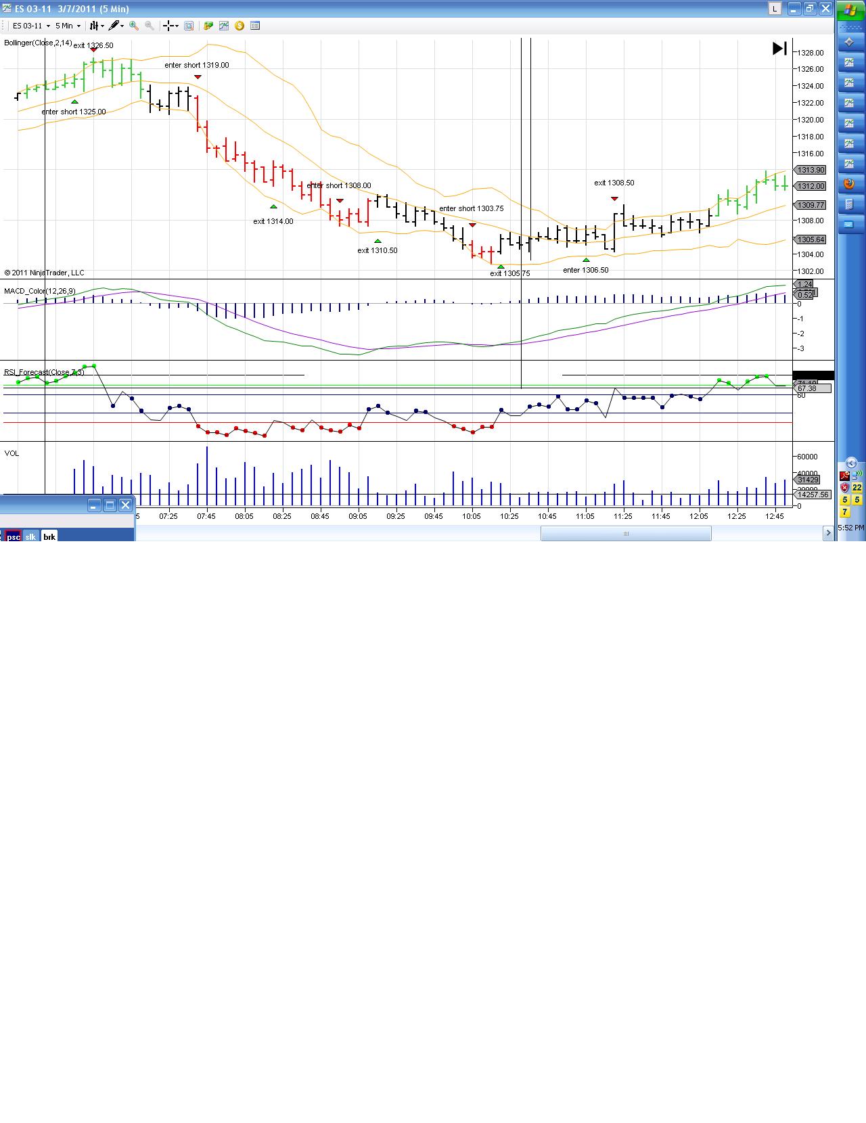Close the small window at bottom left

point(125,505)
